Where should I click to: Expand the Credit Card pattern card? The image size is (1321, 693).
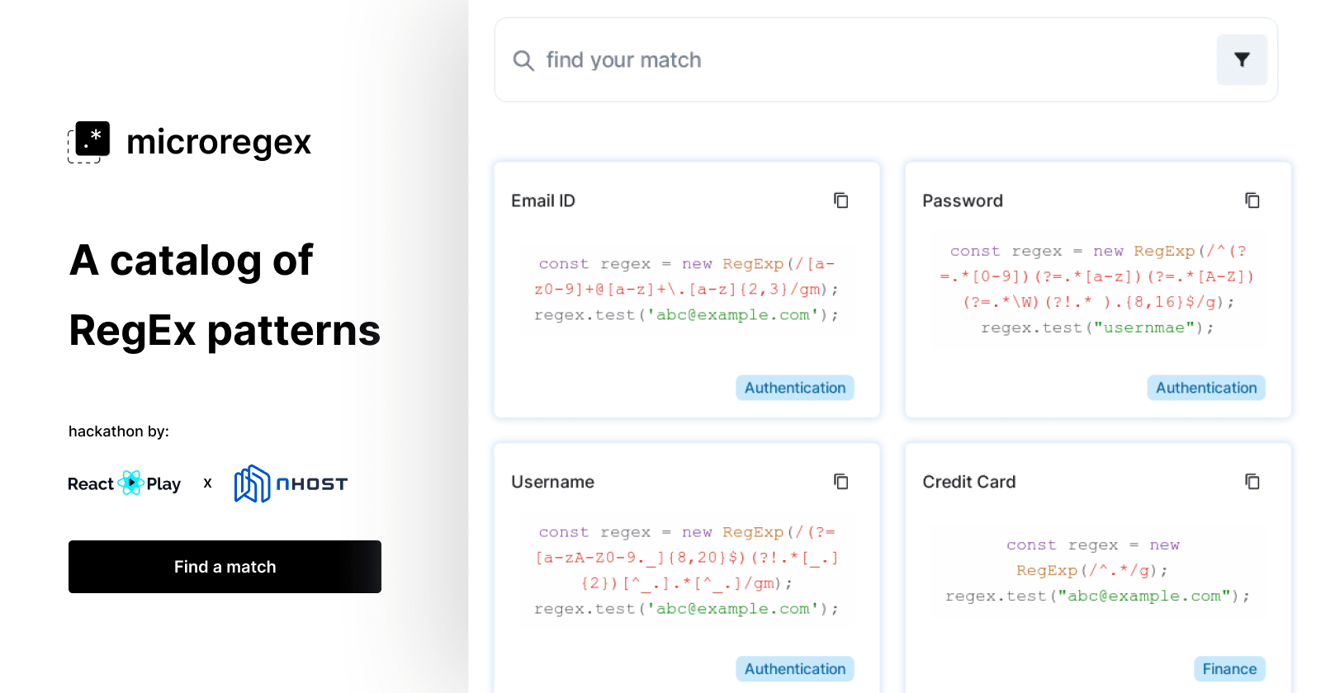pyautogui.click(x=1097, y=569)
